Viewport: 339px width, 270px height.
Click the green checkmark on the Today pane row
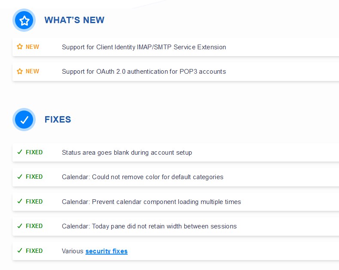(x=19, y=226)
